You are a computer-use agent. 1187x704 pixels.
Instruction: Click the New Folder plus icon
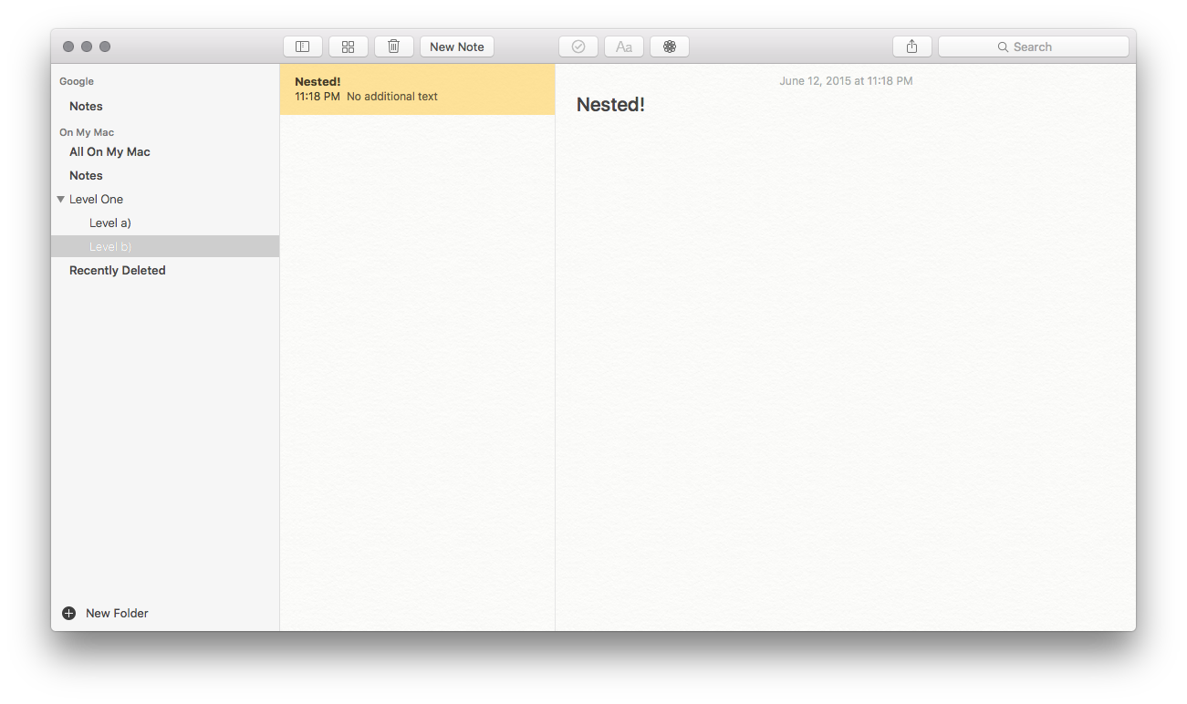68,613
